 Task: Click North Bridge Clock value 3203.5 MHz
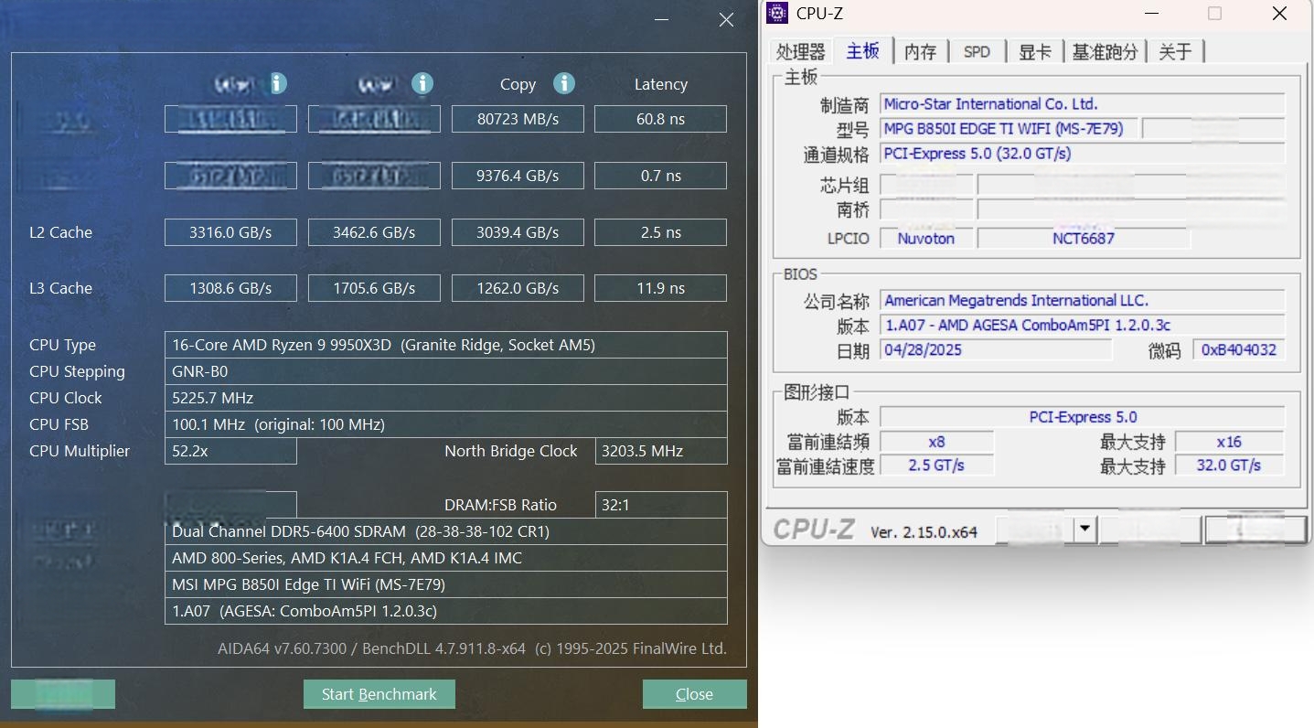point(661,451)
